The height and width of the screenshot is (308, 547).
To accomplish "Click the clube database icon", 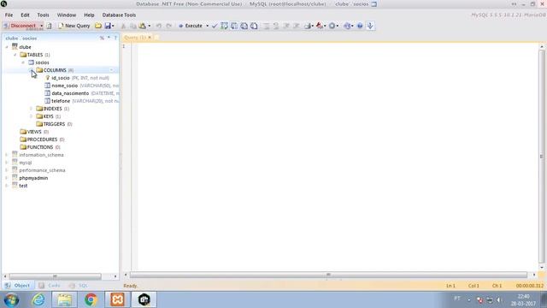I will coord(15,47).
